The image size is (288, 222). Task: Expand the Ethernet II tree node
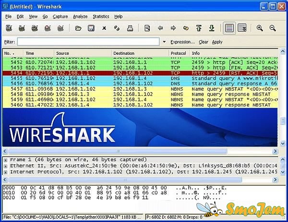pyautogui.click(x=5, y=166)
